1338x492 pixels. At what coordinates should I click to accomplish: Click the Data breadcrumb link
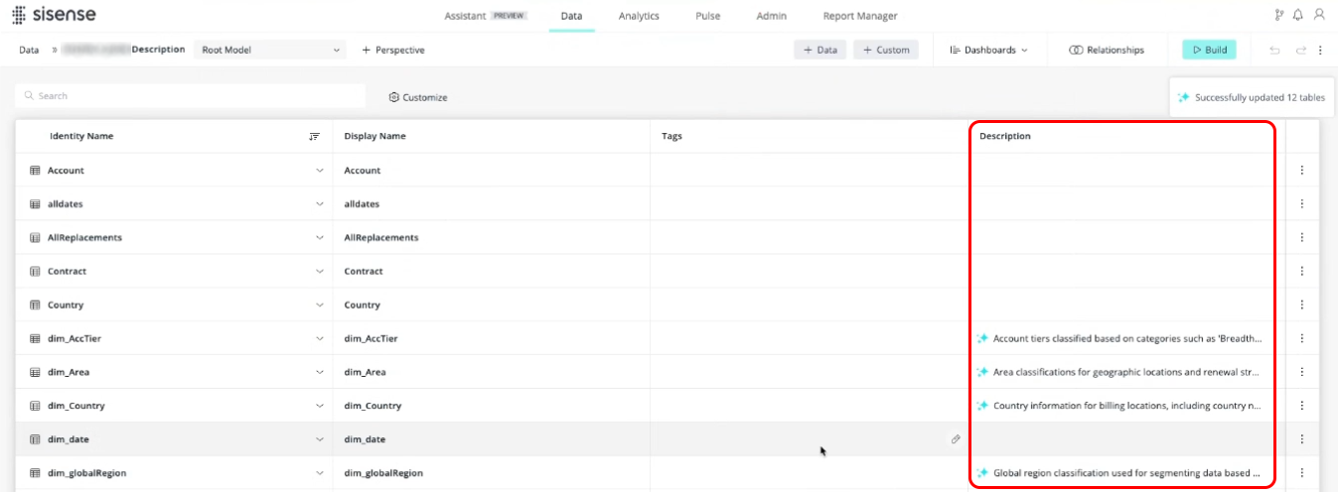29,50
